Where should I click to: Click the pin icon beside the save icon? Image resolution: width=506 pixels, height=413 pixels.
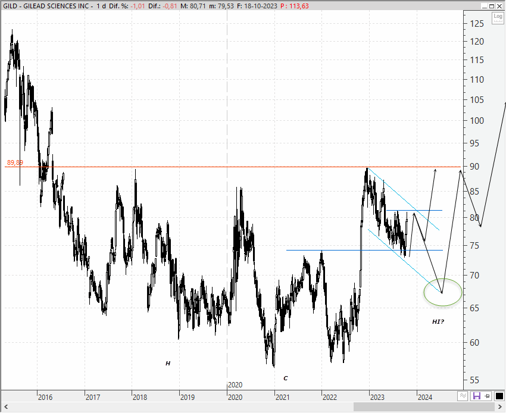tap(488, 396)
